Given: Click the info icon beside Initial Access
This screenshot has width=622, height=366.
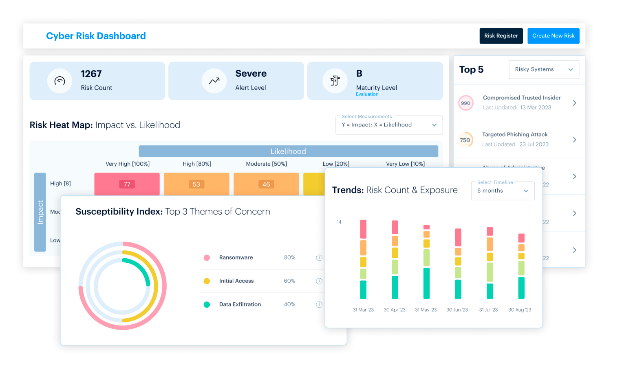Looking at the screenshot, I should [x=319, y=281].
